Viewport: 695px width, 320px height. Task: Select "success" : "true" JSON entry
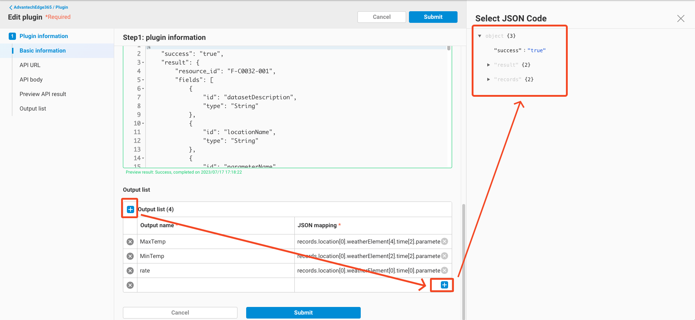(x=520, y=50)
